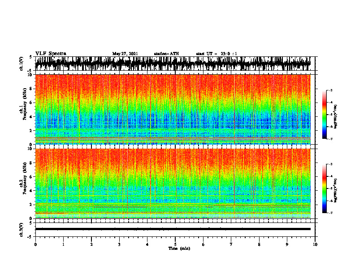The width and height of the screenshot is (355, 274).
Task: Click time axis tick label "3"
Action: [119, 244]
